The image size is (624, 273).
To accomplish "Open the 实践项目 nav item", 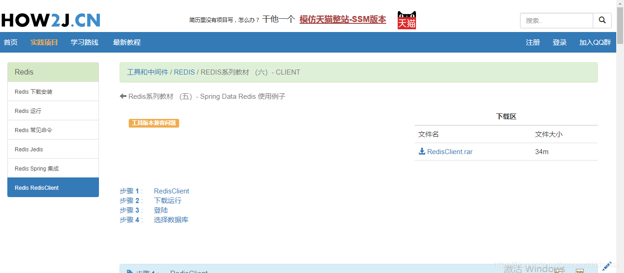I will point(44,42).
